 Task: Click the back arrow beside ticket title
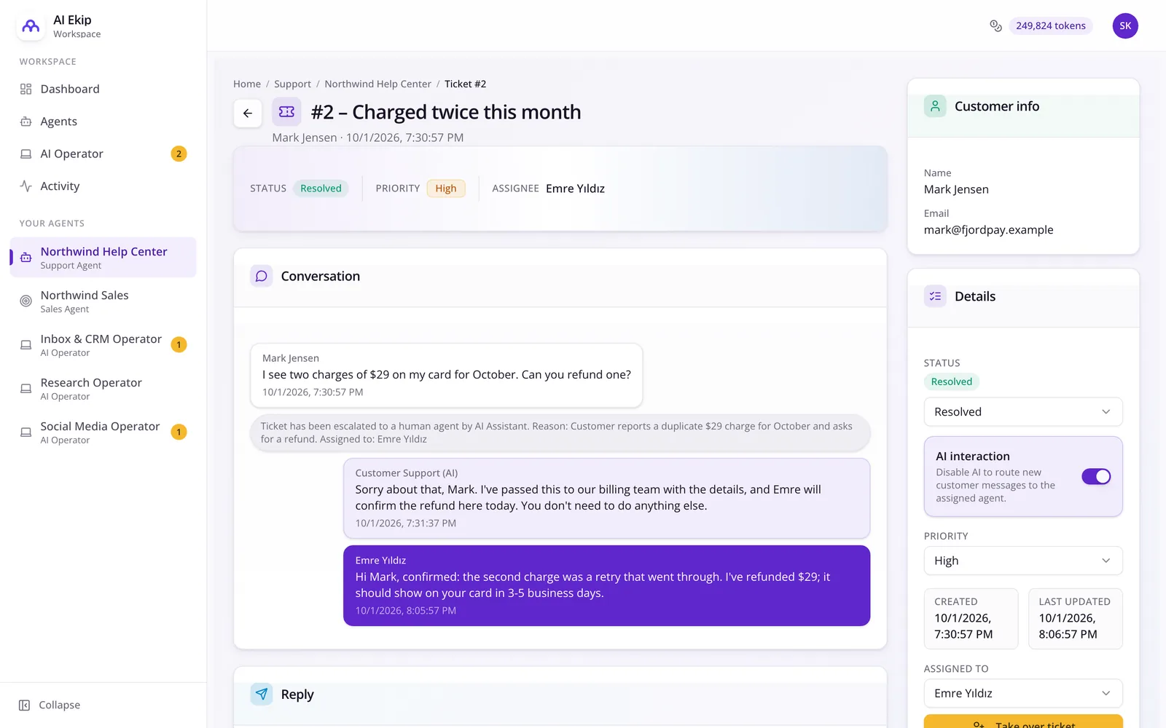(x=248, y=113)
